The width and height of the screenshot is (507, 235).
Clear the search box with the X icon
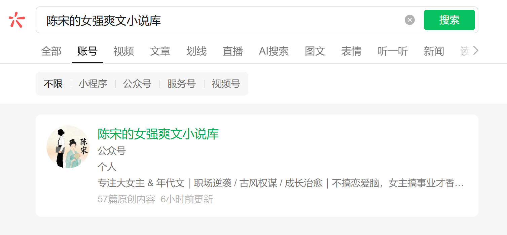tap(409, 20)
